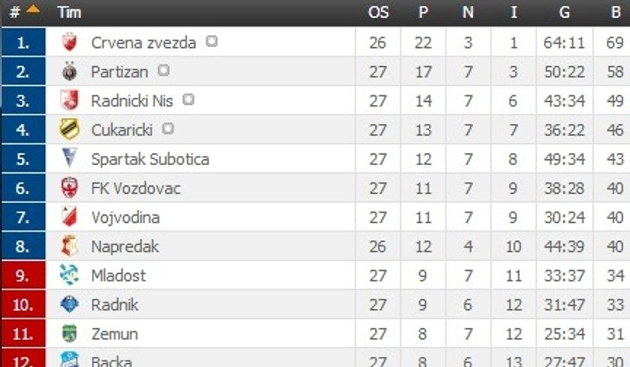The width and height of the screenshot is (630, 367).
Task: Toggle the small box beside Radnicki Nis
Action: (188, 100)
